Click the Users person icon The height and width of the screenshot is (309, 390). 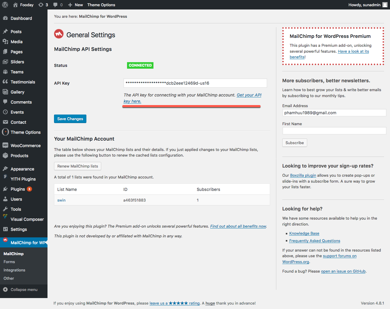tap(5, 199)
